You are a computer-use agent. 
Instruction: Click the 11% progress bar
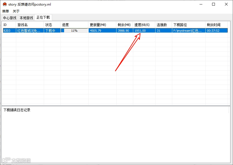(74, 31)
